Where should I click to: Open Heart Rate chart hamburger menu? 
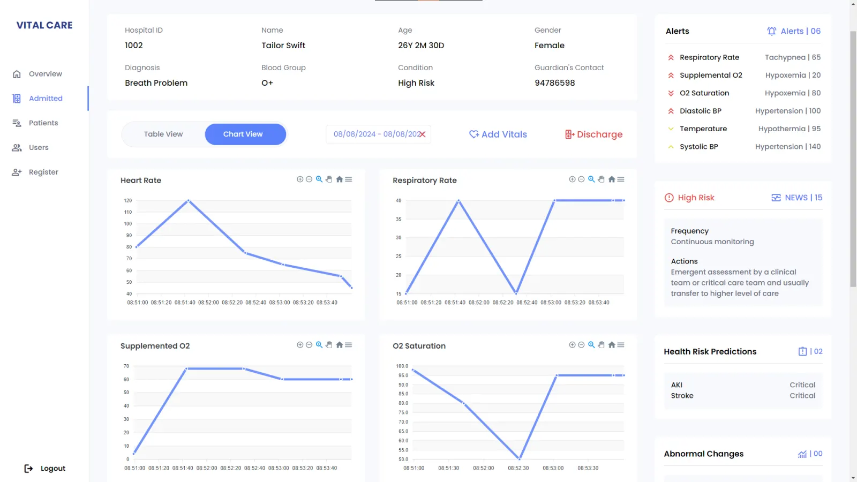(349, 179)
